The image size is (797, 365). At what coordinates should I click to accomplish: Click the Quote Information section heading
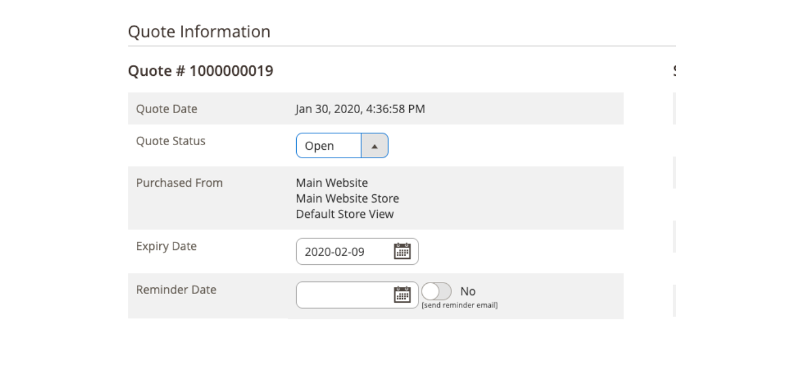click(x=199, y=31)
